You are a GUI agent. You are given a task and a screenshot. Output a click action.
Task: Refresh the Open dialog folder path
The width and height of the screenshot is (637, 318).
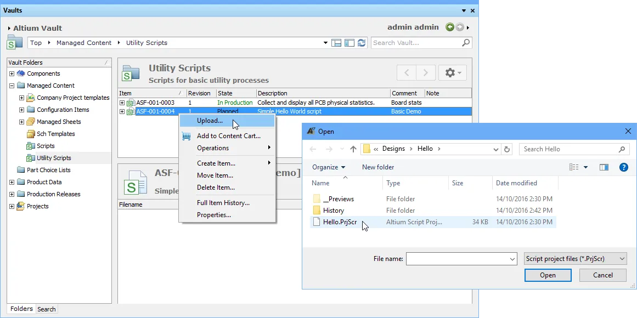click(507, 149)
